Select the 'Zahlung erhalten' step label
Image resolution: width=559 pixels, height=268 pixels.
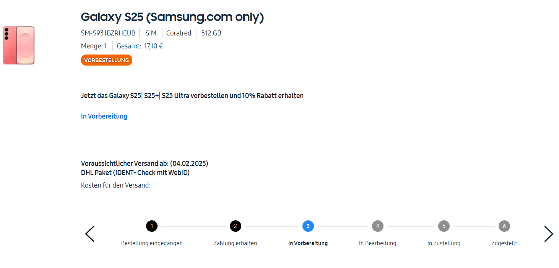point(235,243)
